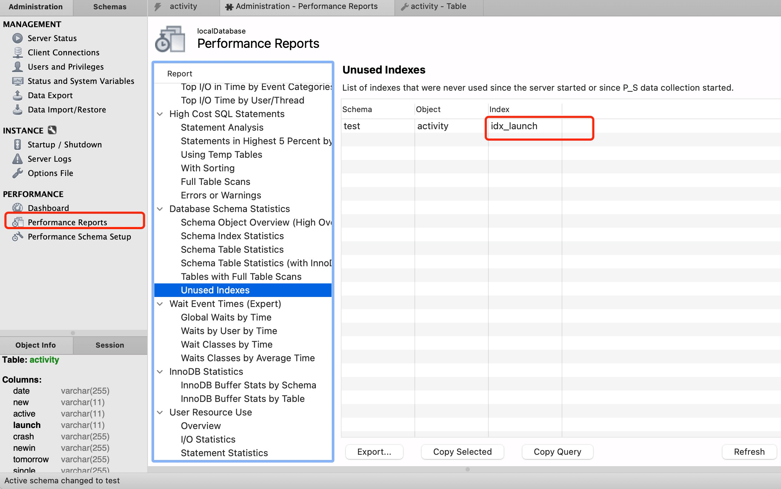Collapse Database Schema Statistics group
This screenshot has height=489, width=781.
[x=160, y=209]
